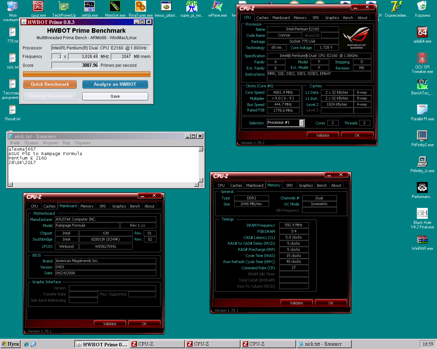Viewport: 437px width, 349px height.
Task: Open BenchTec desktop icon
Action: (422, 87)
